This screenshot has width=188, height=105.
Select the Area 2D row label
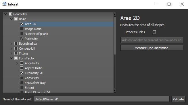[x=30, y=24]
